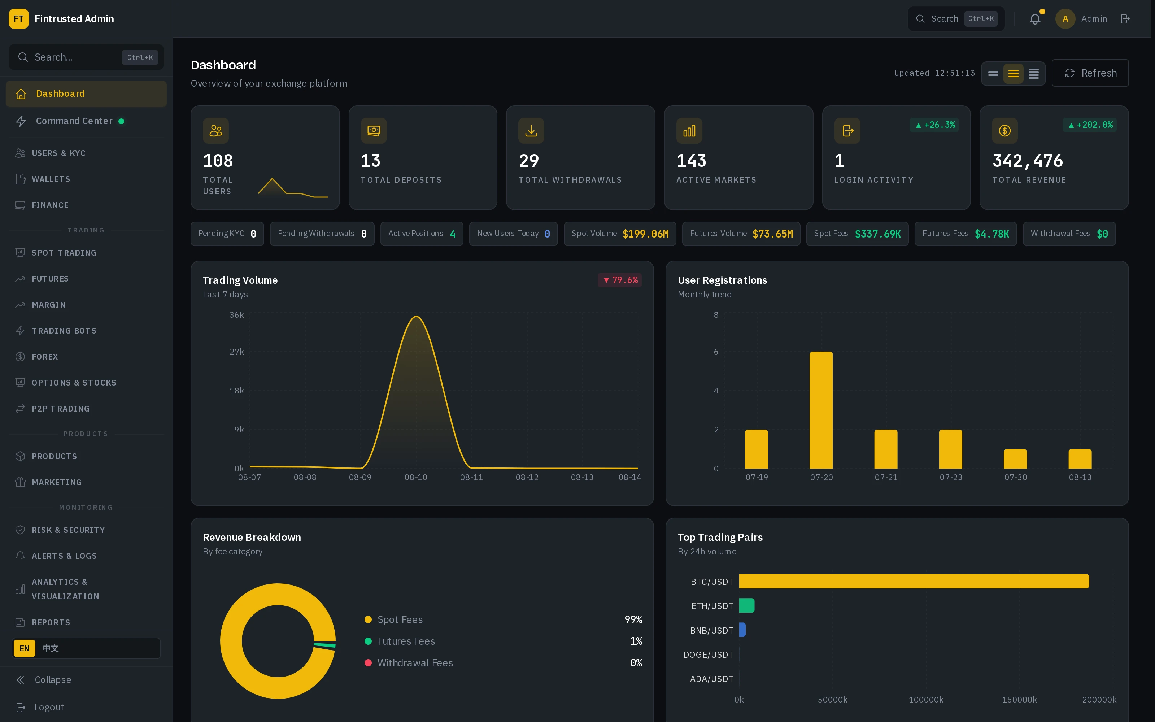The image size is (1155, 722).
Task: Open the P2P Trading menu
Action: point(86,409)
